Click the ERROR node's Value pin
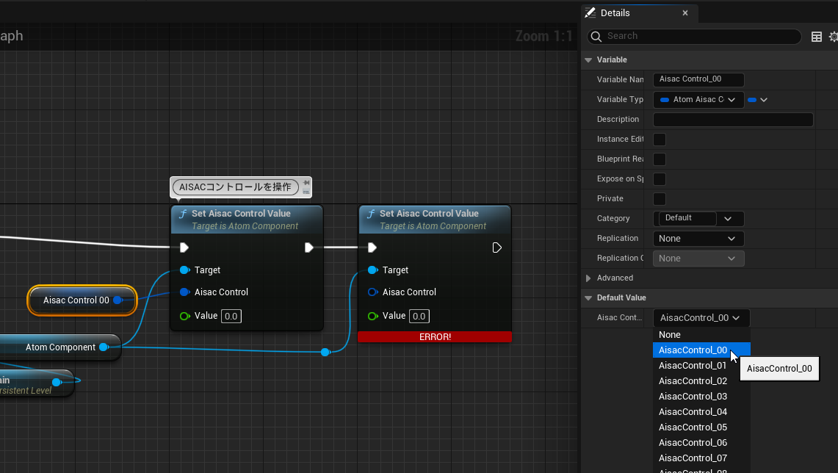Viewport: 838px width, 473px height. [x=373, y=316]
